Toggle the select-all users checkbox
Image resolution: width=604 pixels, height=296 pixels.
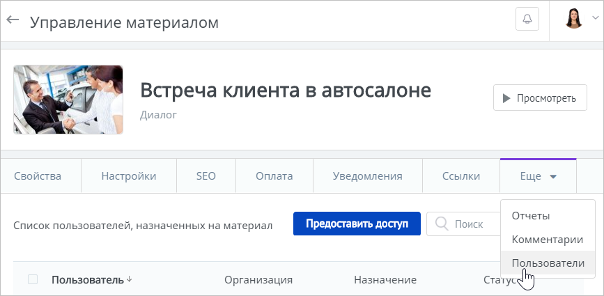[33, 279]
